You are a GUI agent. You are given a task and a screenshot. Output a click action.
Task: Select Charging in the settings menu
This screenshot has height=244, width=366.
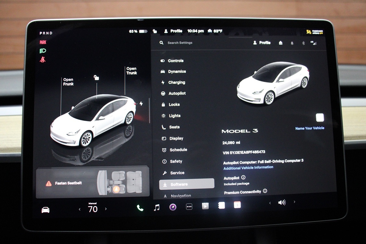coord(176,82)
